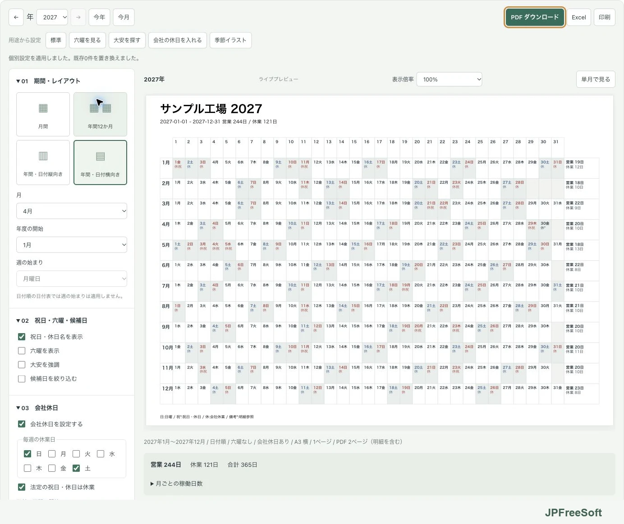Image resolution: width=624 pixels, height=524 pixels.
Task: Pick the 年間・日付横向き layout icon
Action: [x=100, y=163]
